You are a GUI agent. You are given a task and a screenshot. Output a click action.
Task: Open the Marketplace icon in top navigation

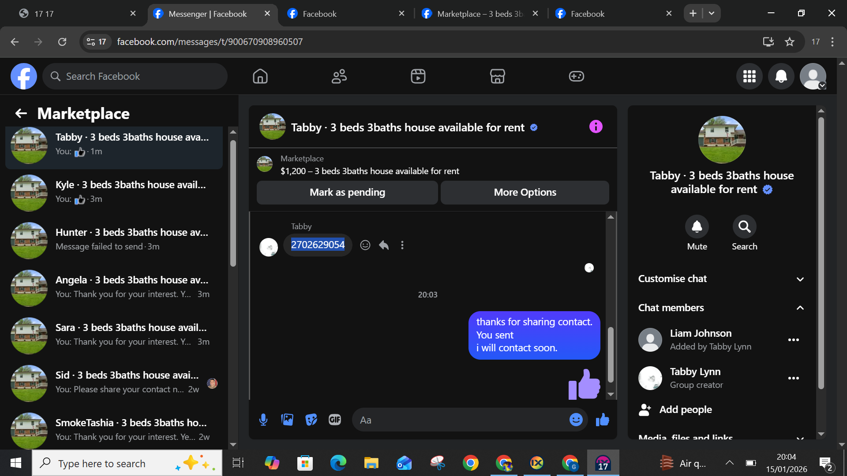tap(497, 76)
